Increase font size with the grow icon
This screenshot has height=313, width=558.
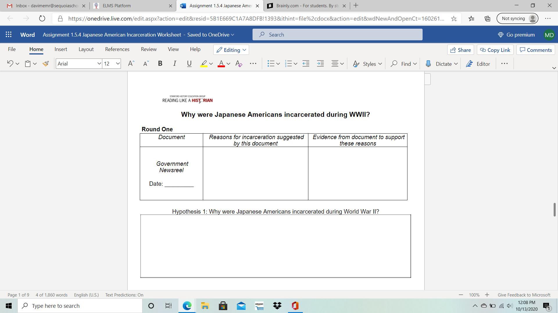pyautogui.click(x=131, y=64)
